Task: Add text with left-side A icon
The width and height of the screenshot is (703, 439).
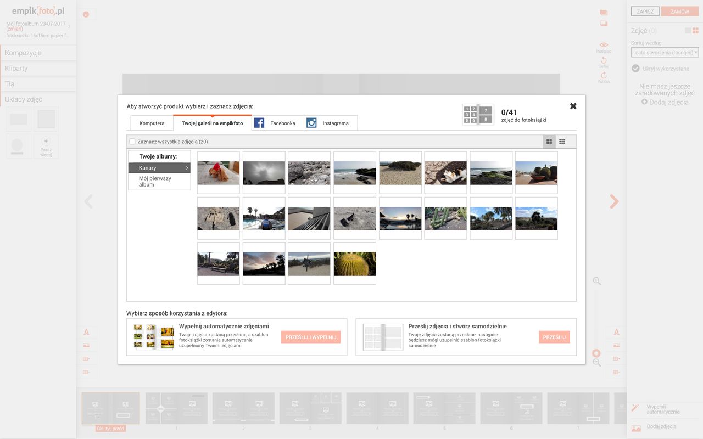Action: tap(86, 332)
